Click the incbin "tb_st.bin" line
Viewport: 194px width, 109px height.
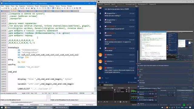(x=28, y=67)
